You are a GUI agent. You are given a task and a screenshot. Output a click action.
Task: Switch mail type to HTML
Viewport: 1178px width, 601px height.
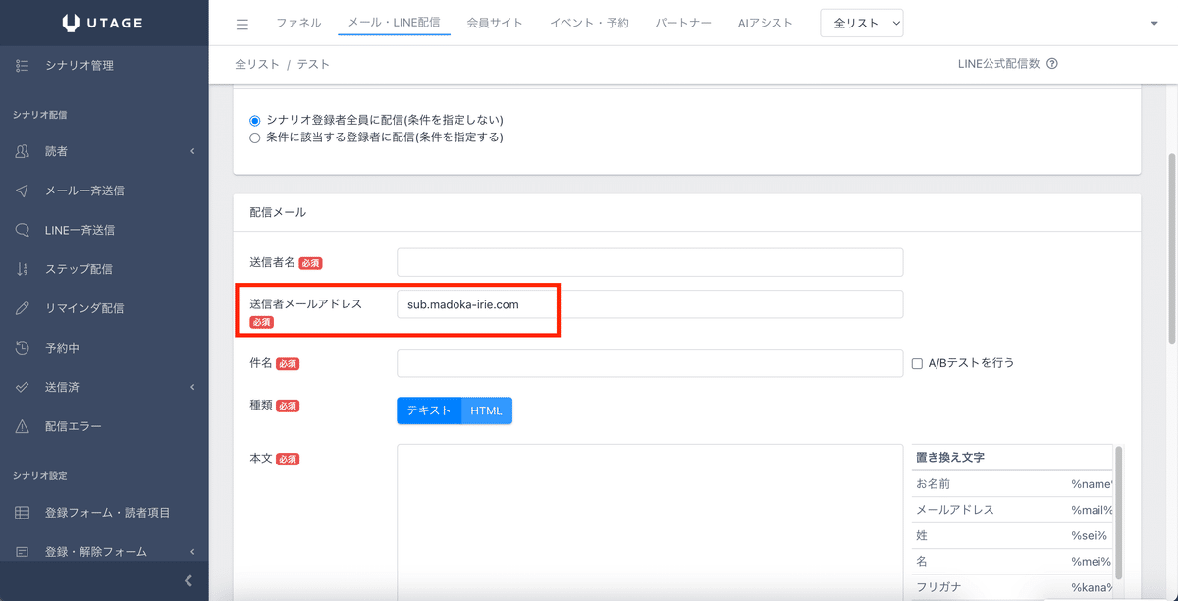pos(486,410)
